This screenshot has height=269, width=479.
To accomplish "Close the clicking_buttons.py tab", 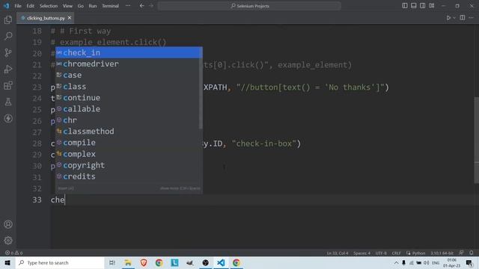I will pyautogui.click(x=70, y=18).
